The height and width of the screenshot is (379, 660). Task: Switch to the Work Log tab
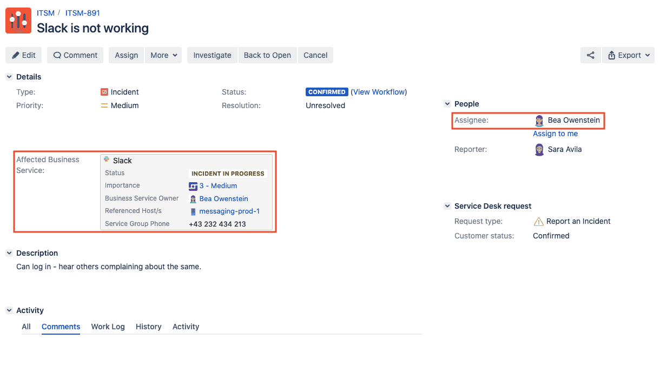pyautogui.click(x=108, y=327)
